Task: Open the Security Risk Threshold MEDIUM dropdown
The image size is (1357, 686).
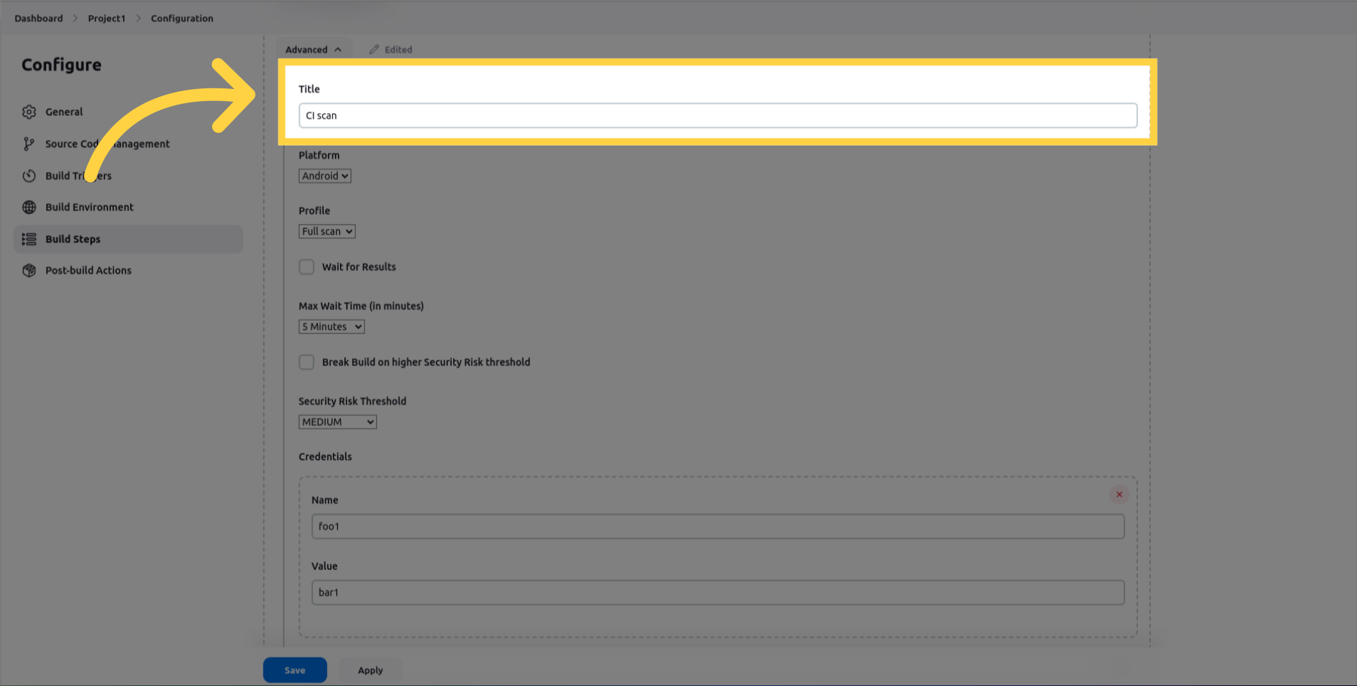Action: [x=337, y=422]
